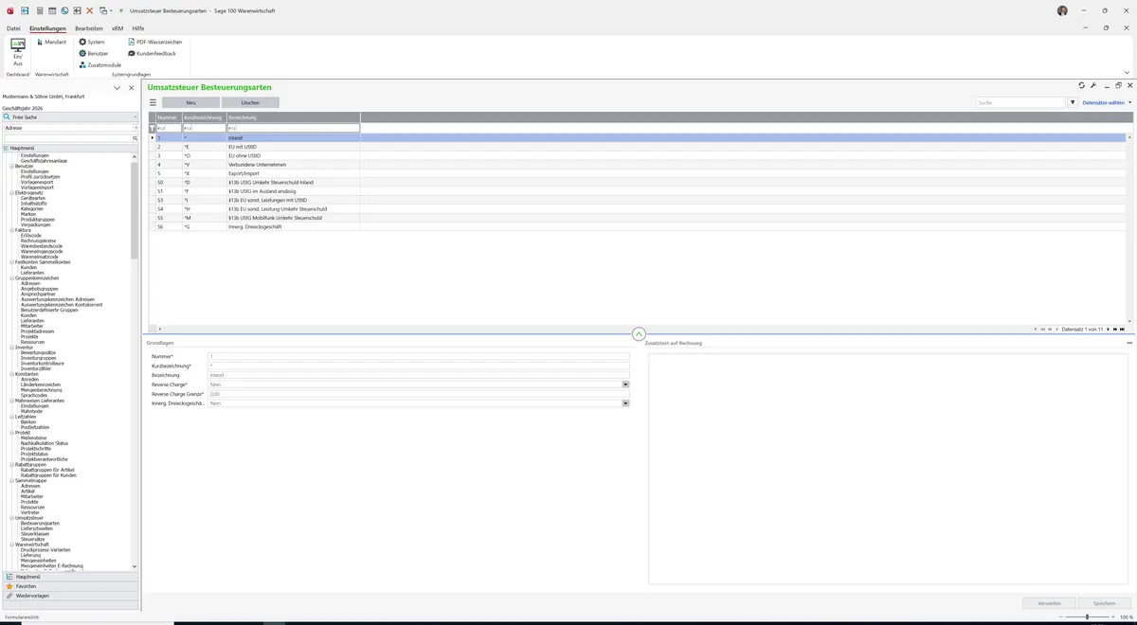This screenshot has width=1137, height=625.
Task: Click the Neu button
Action: pyautogui.click(x=190, y=102)
